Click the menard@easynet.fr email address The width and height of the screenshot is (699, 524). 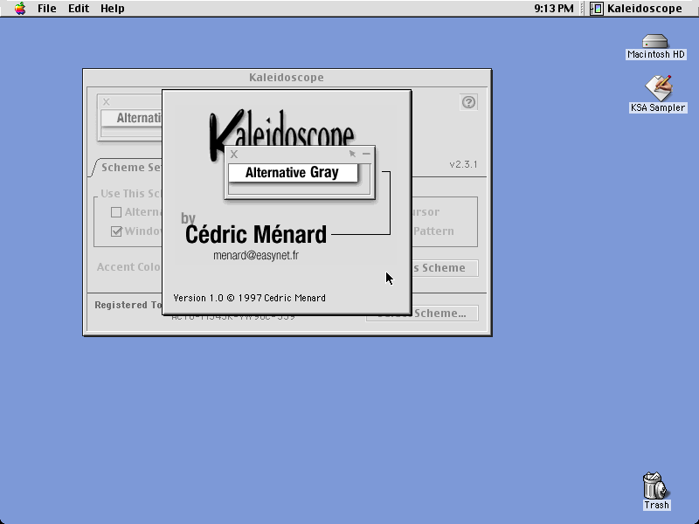[256, 255]
